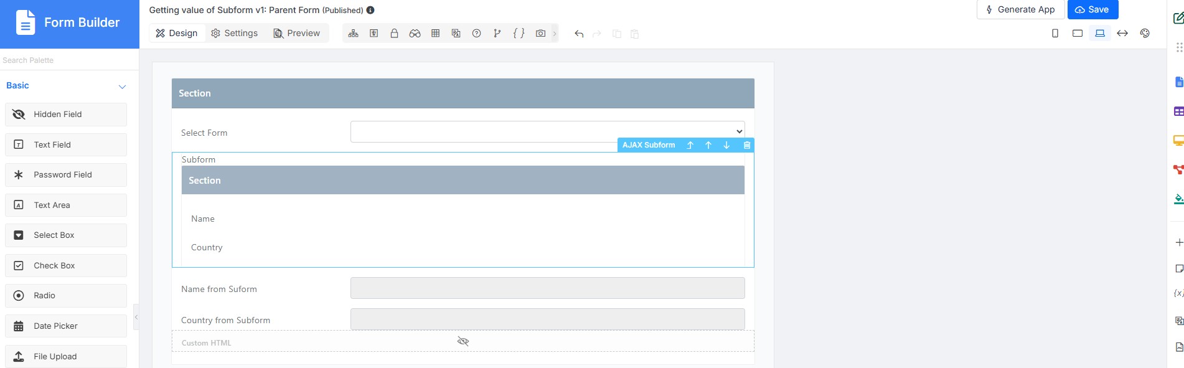Click the Save button
This screenshot has height=368, width=1184.
[1092, 10]
